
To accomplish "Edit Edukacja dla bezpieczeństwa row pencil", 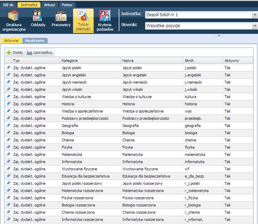I will [8, 176].
